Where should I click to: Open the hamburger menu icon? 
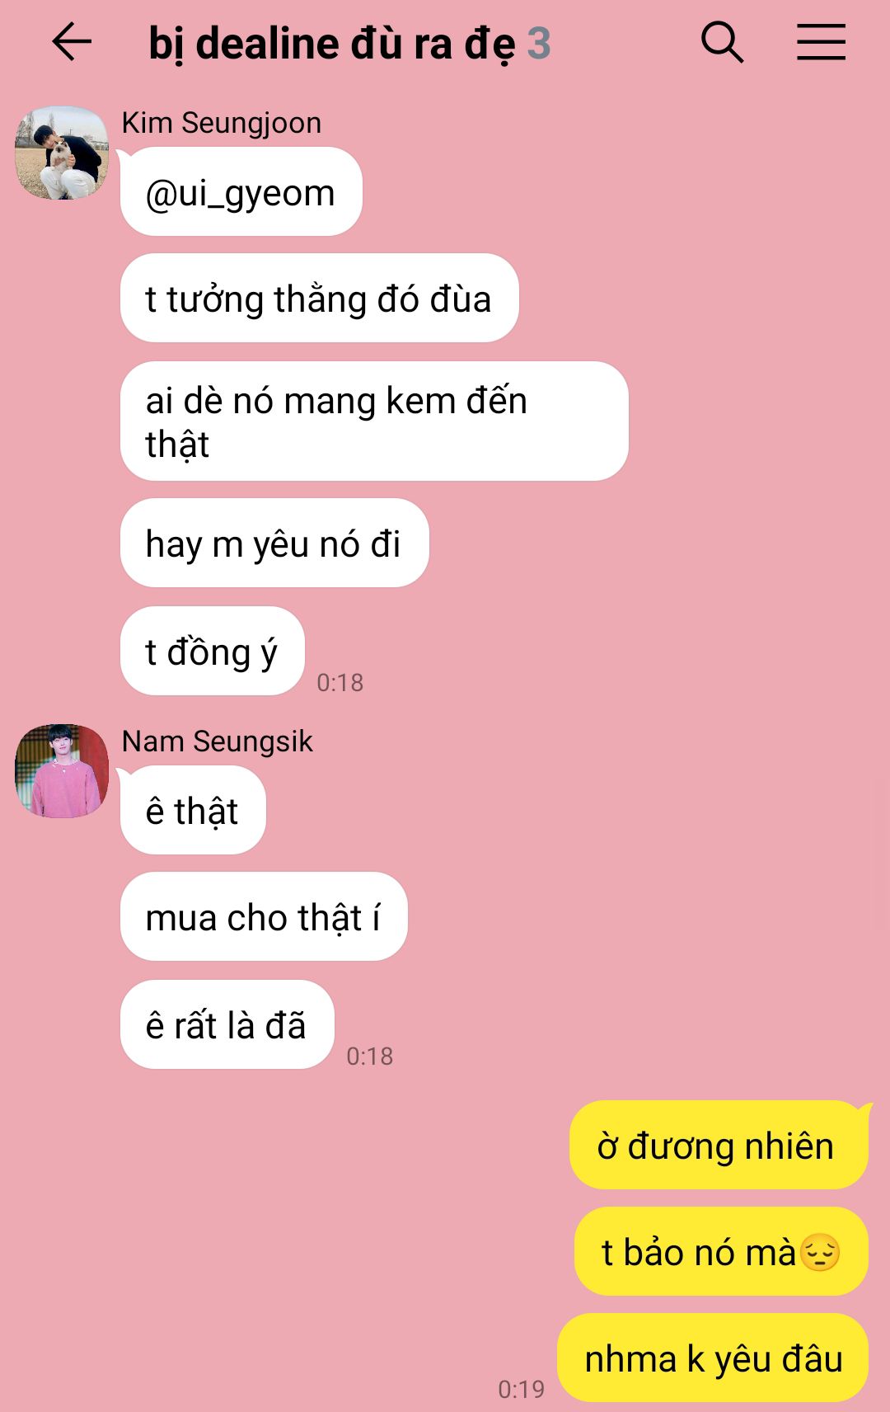[821, 42]
